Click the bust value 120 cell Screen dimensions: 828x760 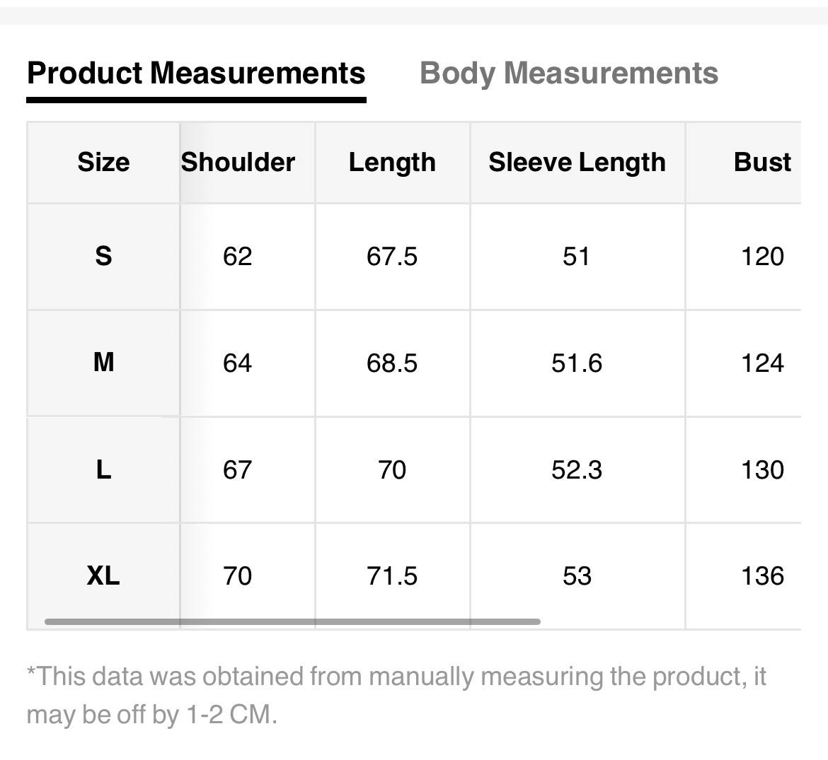pyautogui.click(x=762, y=256)
